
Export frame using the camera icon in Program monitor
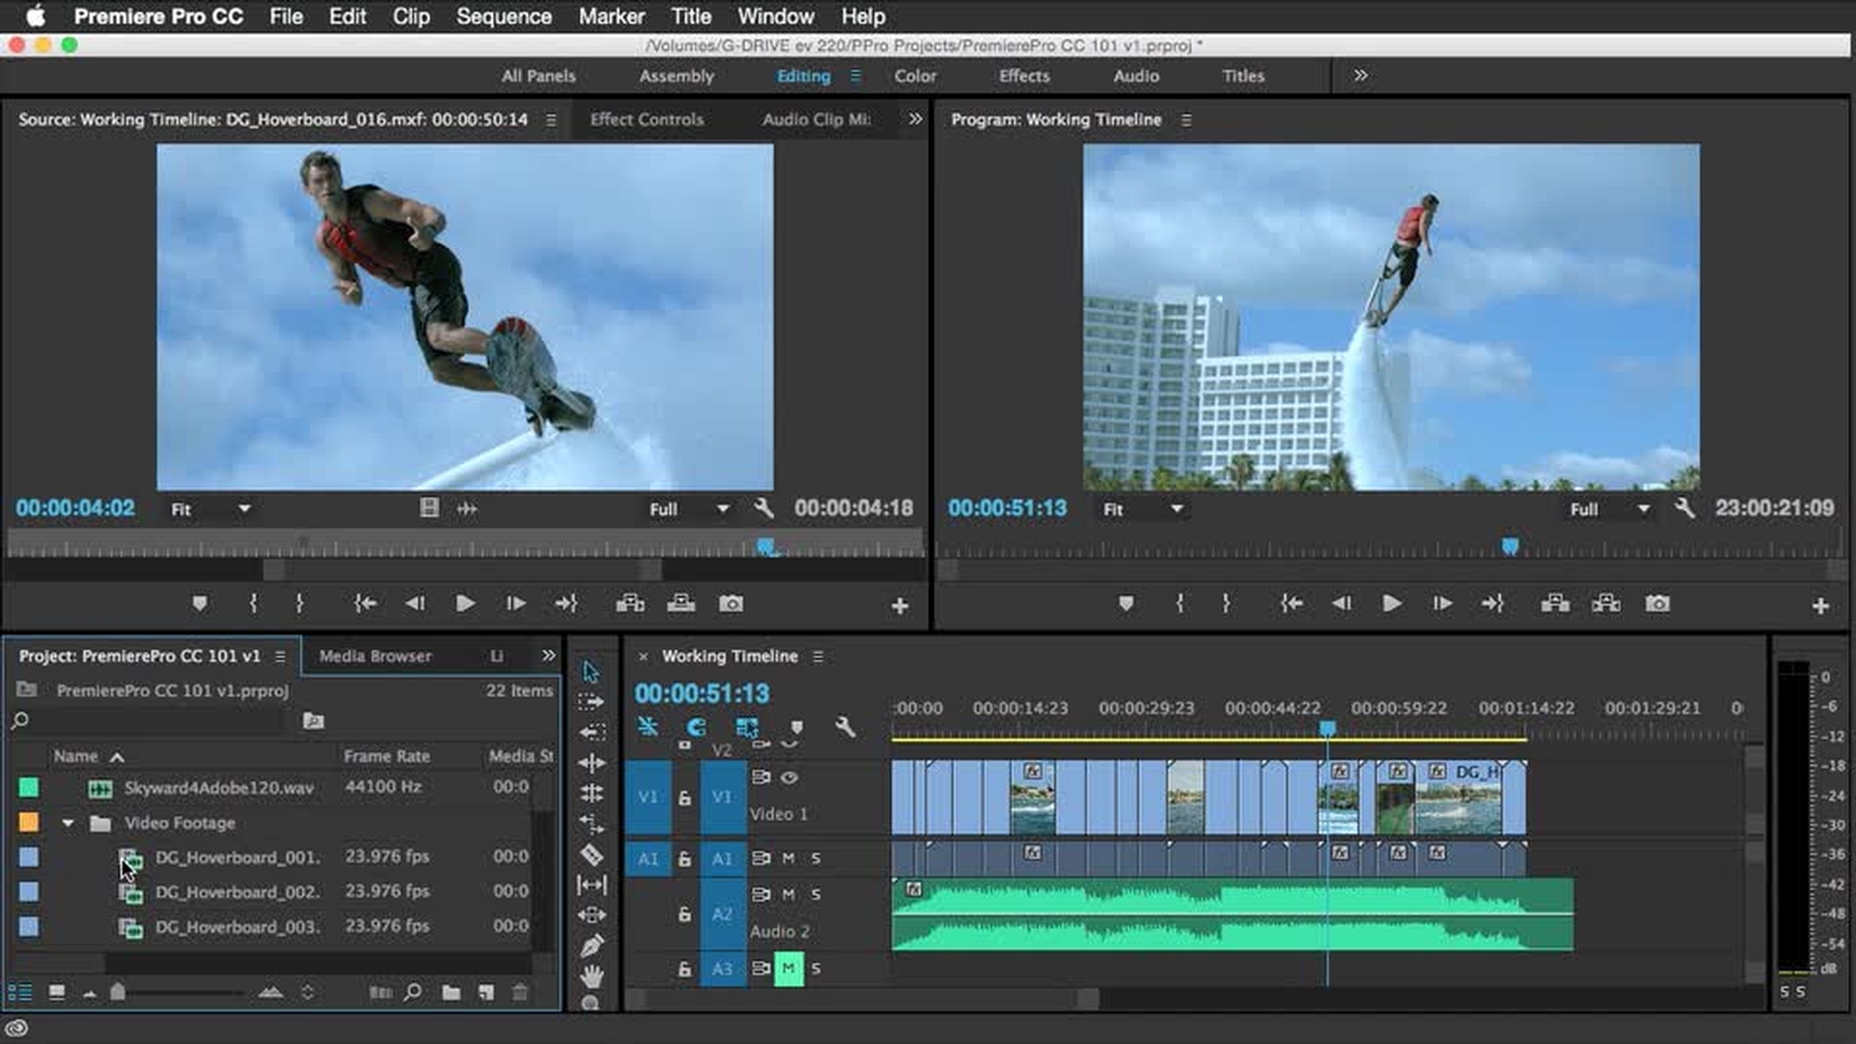[x=1658, y=604]
